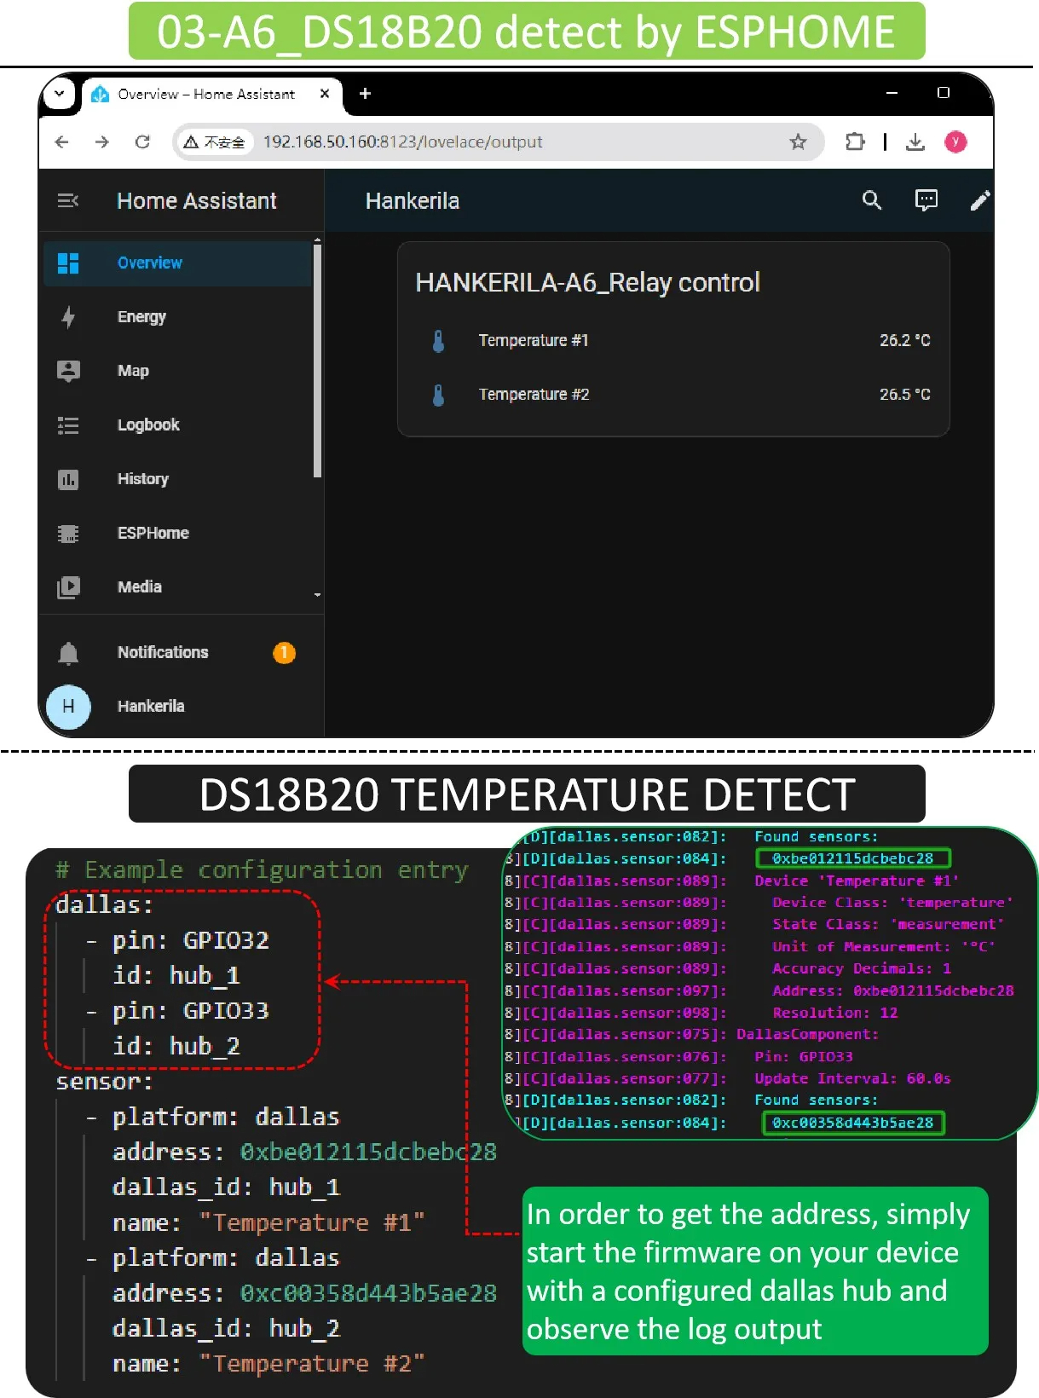Viewport: 1039px width, 1398px height.
Task: Go back in browser history
Action: point(61,142)
